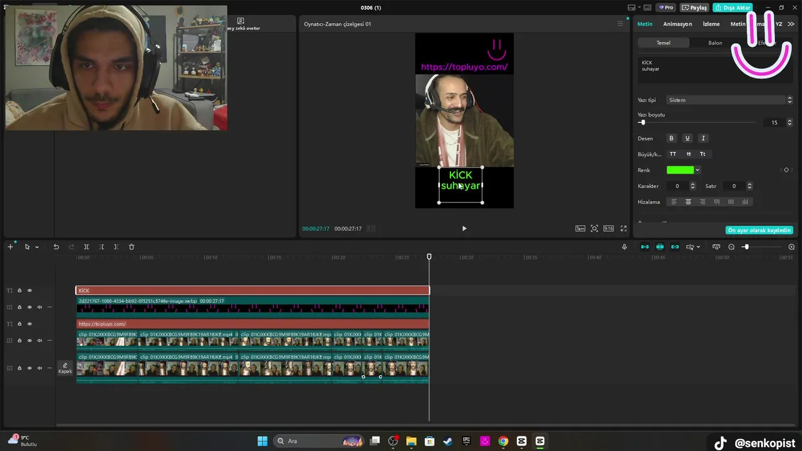Click the focus zoom icon in the player
Viewport: 802px width, 451px height.
click(x=595, y=229)
